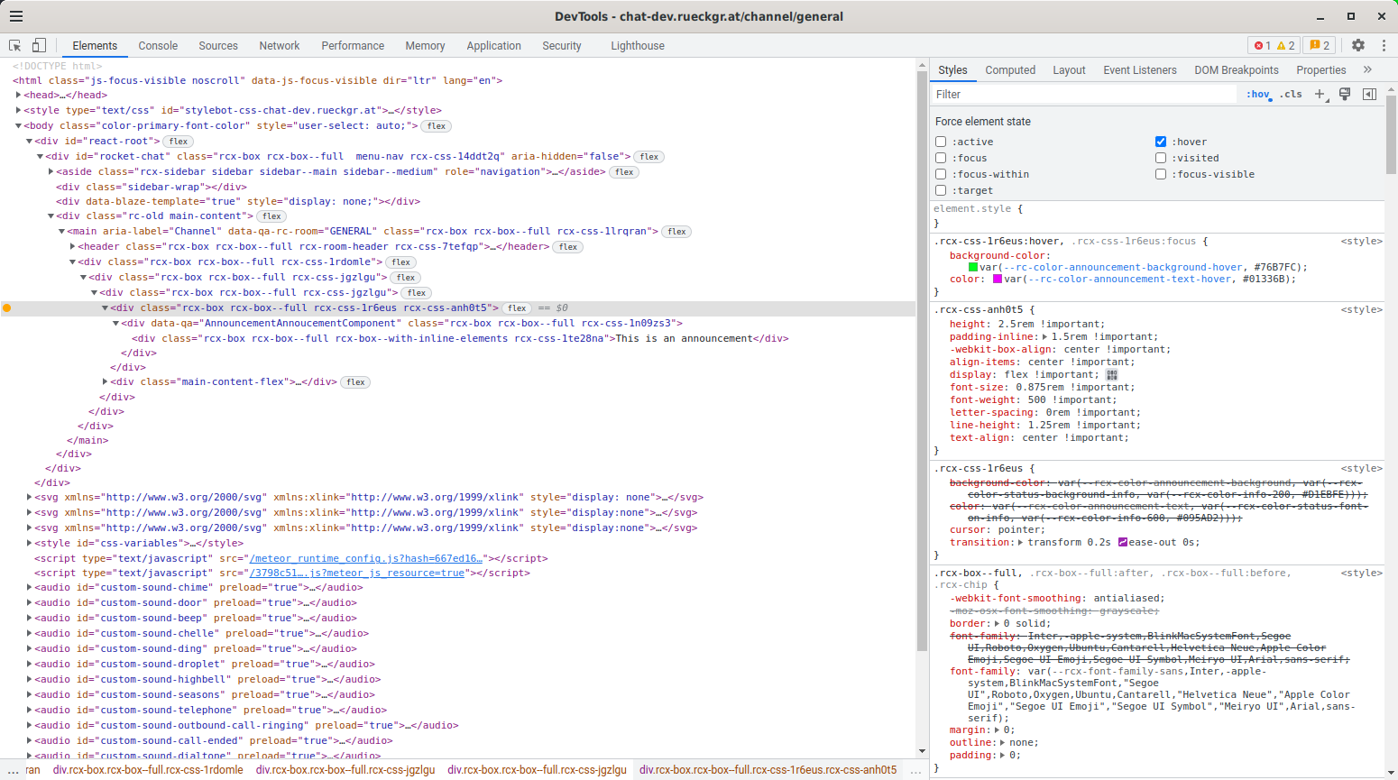This screenshot has width=1398, height=780.
Task: Open the three-dot DevTools menu
Action: point(1384,44)
